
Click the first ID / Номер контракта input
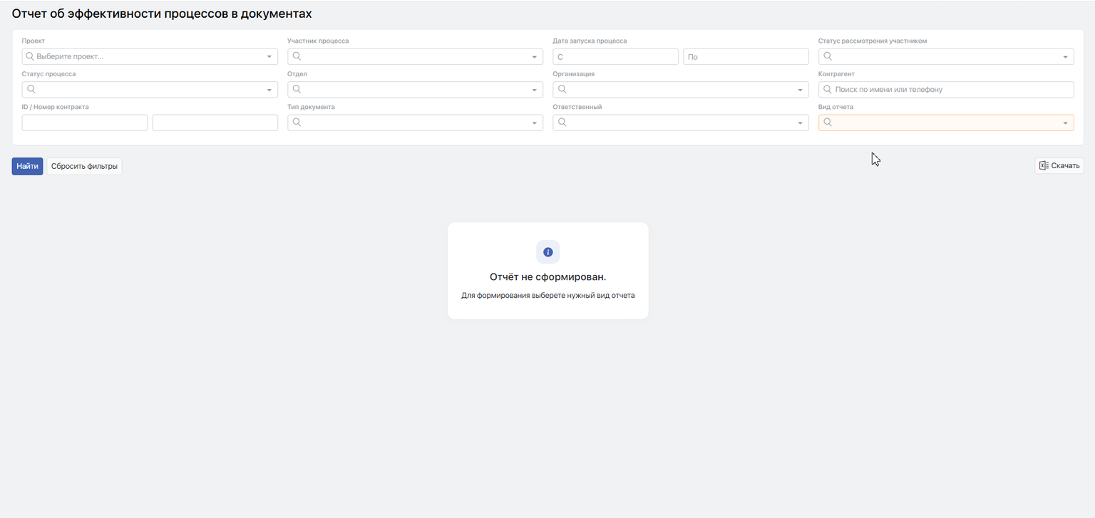pyautogui.click(x=84, y=123)
